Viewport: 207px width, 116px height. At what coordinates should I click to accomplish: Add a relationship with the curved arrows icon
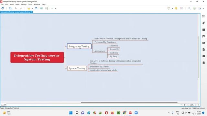click(36, 8)
